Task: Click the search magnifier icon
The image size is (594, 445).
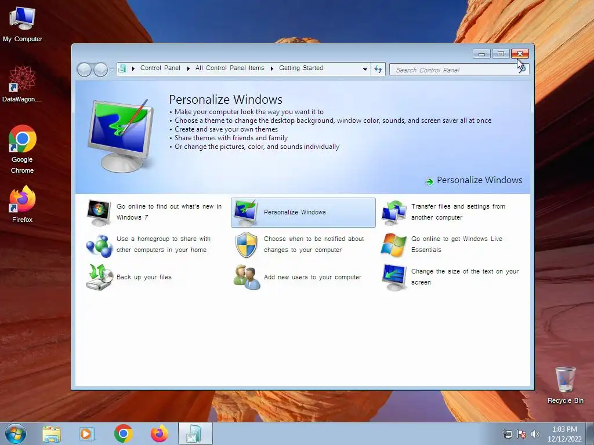Action: [522, 70]
